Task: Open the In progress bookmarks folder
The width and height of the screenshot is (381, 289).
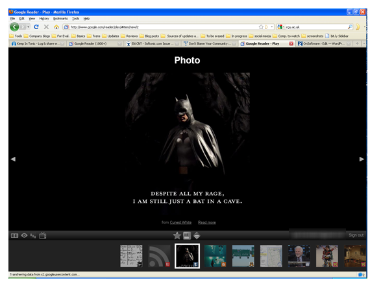Action: (236, 36)
